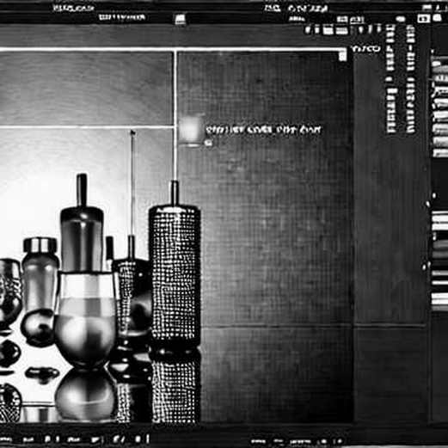Expand the first vertical label column in the side panel
The width and height of the screenshot is (448, 448).
coord(391,79)
